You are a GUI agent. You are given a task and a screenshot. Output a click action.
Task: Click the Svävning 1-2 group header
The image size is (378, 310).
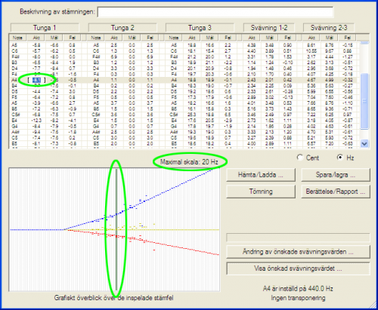269,28
